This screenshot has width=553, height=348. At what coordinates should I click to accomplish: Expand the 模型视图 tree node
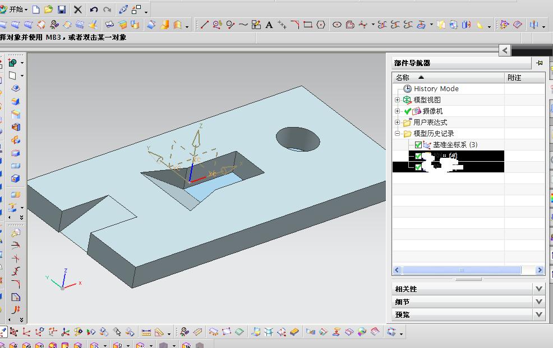pyautogui.click(x=397, y=100)
